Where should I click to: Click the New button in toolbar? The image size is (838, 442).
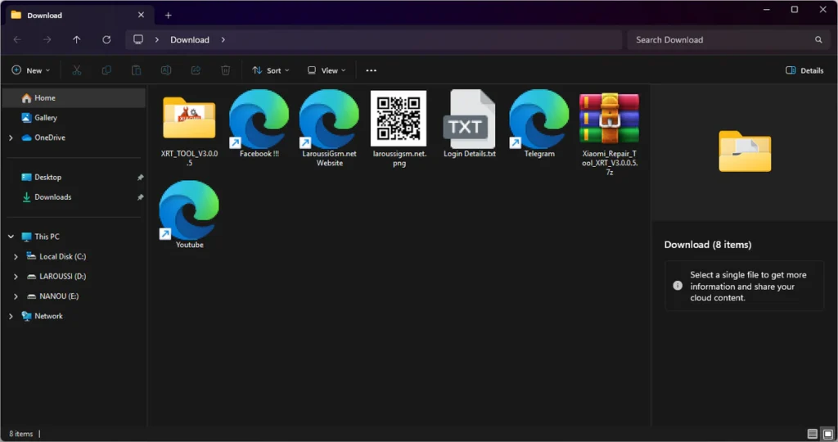(x=31, y=70)
